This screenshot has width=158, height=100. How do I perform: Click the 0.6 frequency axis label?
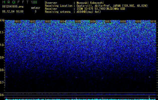2,95
